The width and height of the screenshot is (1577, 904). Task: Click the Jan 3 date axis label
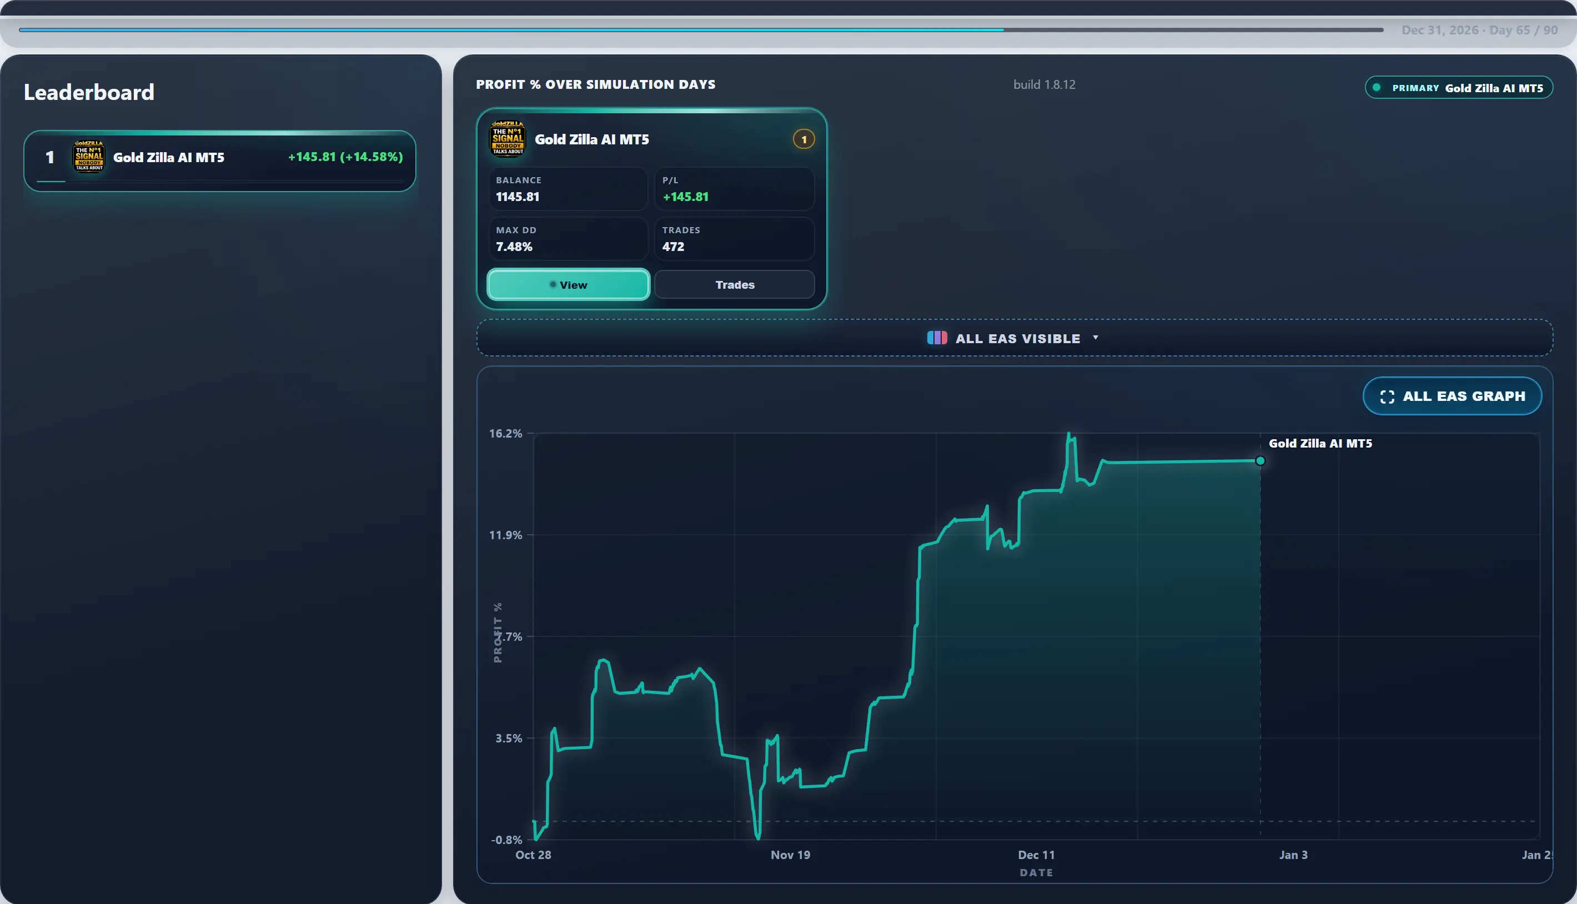pyautogui.click(x=1293, y=855)
